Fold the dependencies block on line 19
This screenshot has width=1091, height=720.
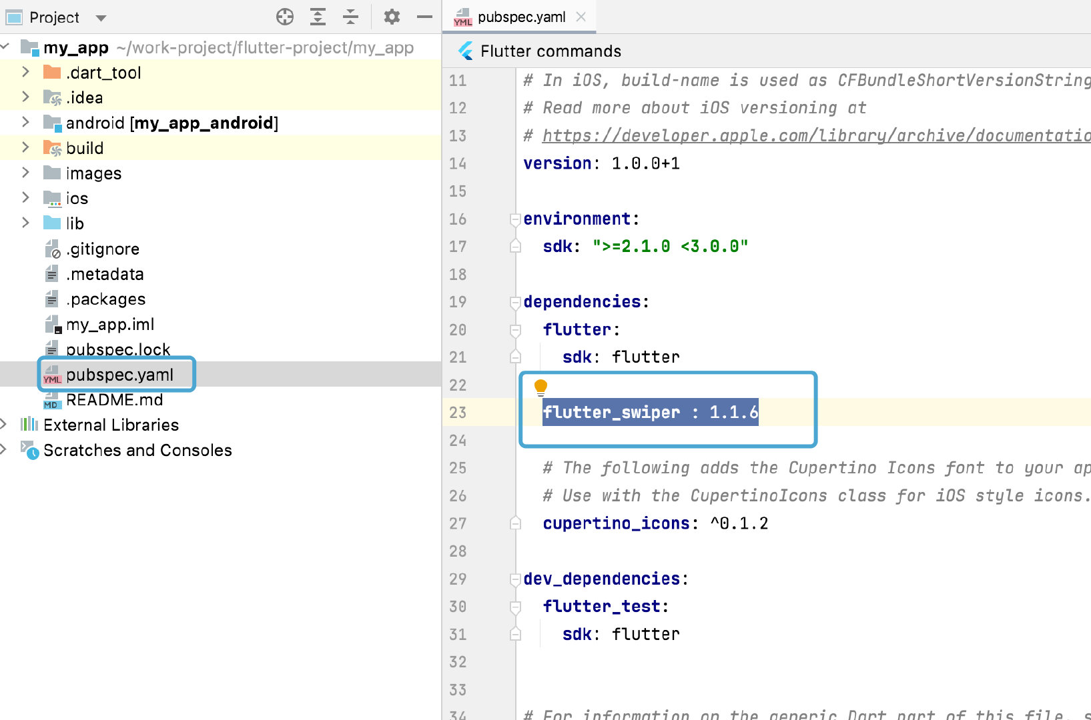point(515,302)
